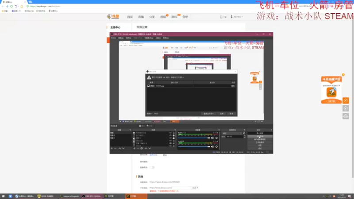Click the orange play icon on right sidebar
The width and height of the screenshot is (354, 199).
[x=346, y=100]
